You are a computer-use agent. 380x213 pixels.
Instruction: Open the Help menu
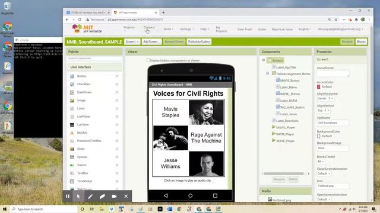[205, 29]
